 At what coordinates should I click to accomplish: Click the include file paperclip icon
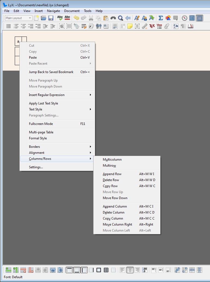point(167,26)
